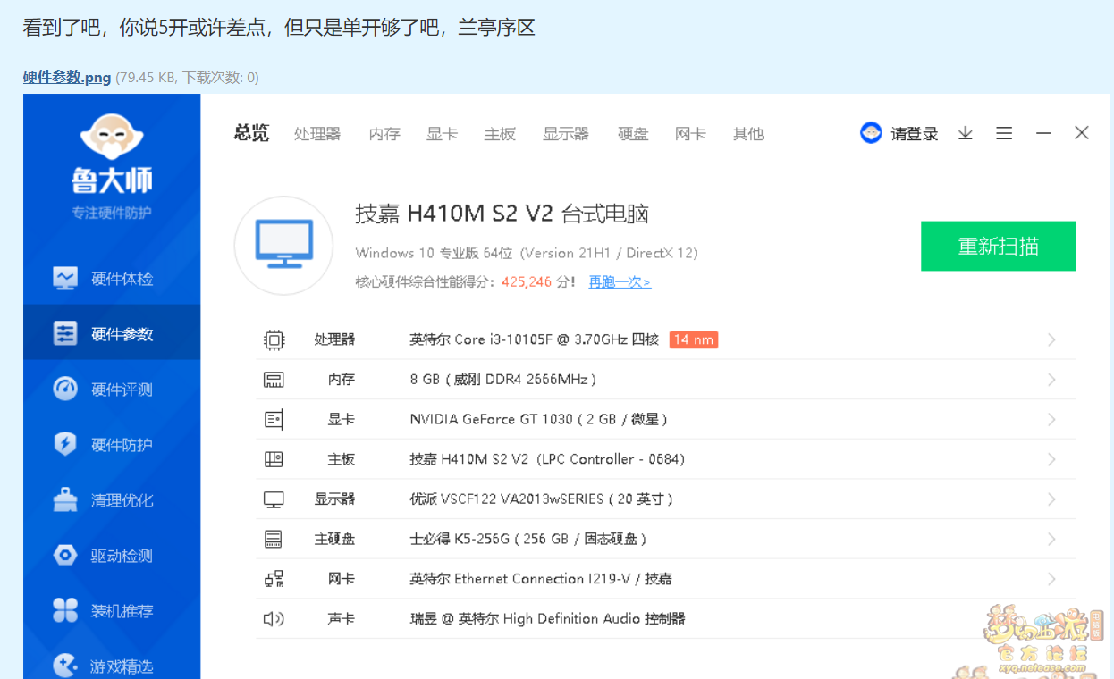Click Windows 10 专业版 64位 version line

[x=527, y=253]
